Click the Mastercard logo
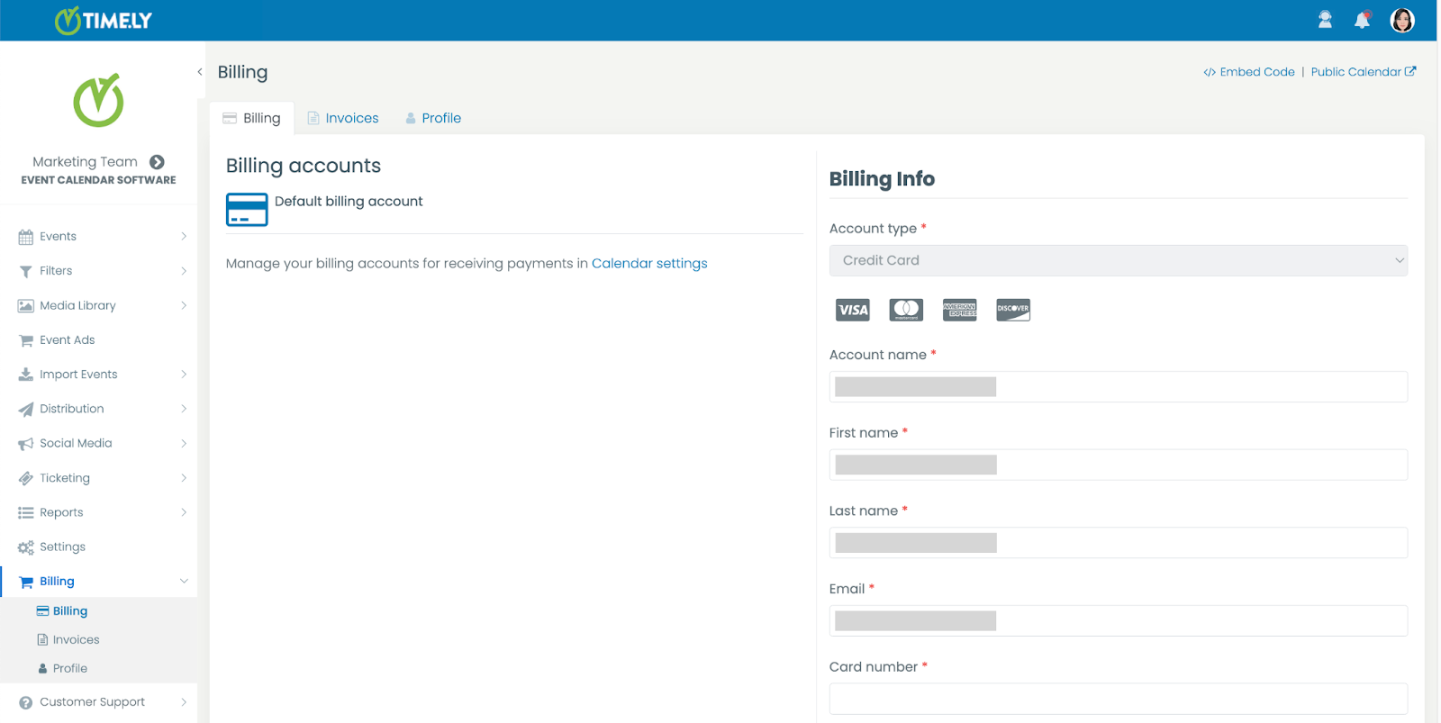 click(x=906, y=310)
